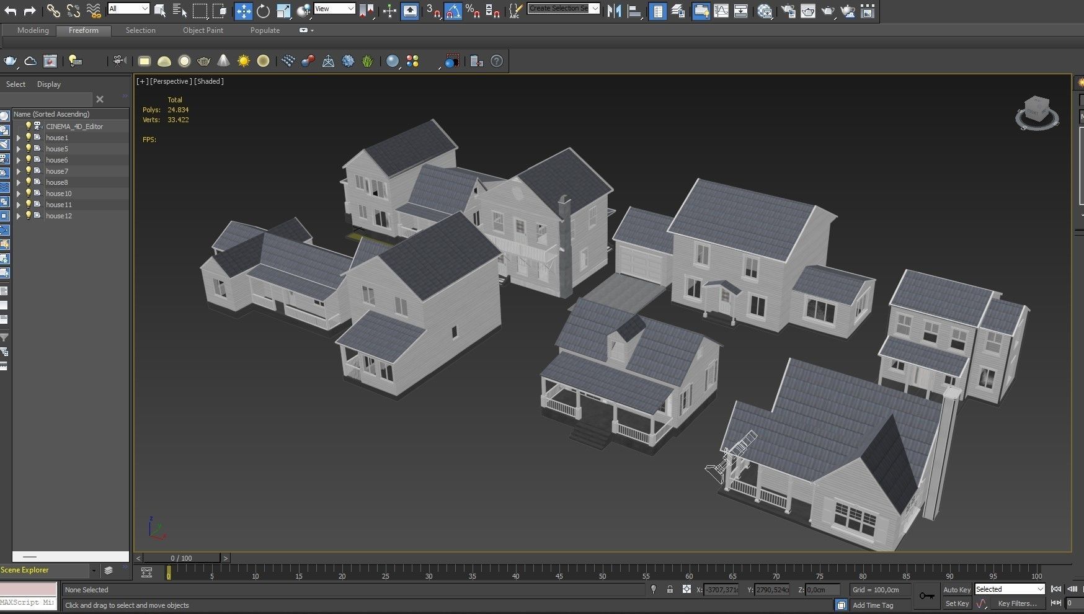Toggle Selection Lock in status bar
This screenshot has width=1084, height=614.
pyautogui.click(x=670, y=589)
